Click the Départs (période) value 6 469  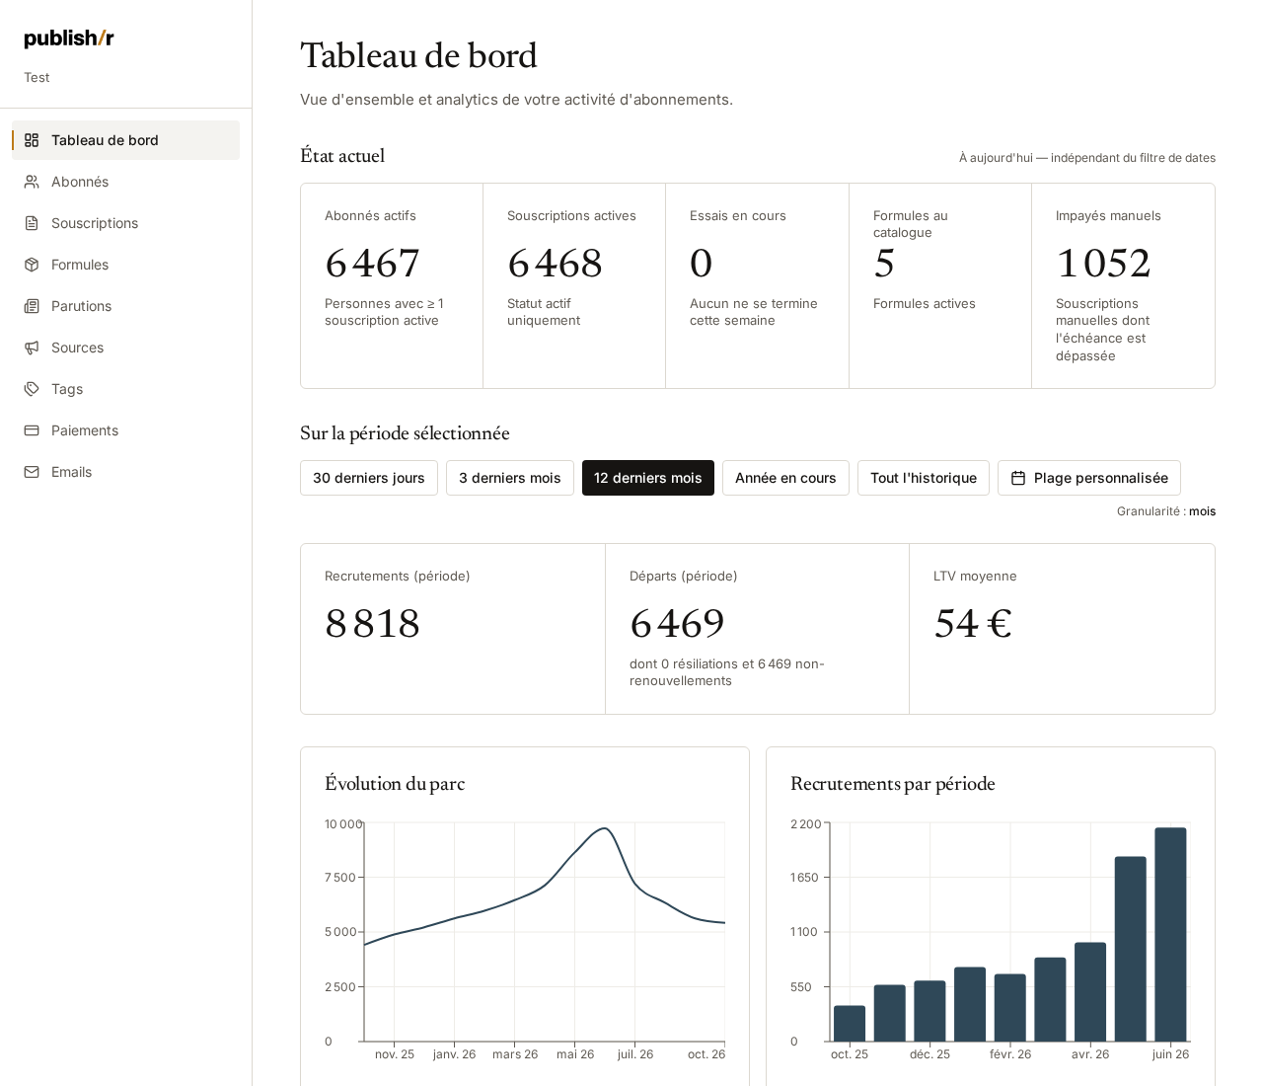678,624
